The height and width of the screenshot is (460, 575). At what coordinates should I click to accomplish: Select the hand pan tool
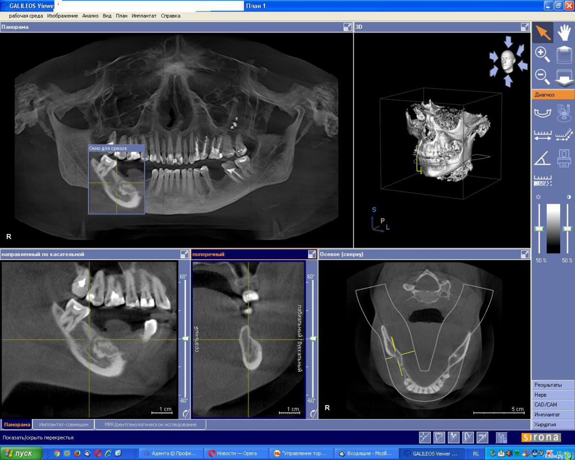click(x=564, y=33)
